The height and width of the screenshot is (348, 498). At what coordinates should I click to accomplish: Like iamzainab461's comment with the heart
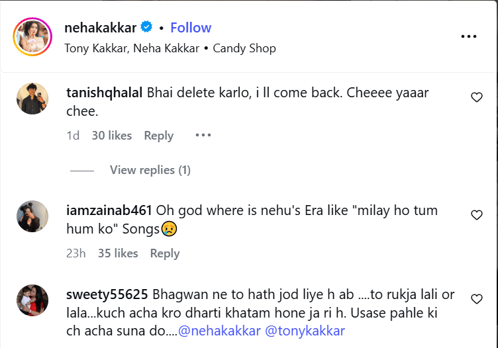(476, 216)
